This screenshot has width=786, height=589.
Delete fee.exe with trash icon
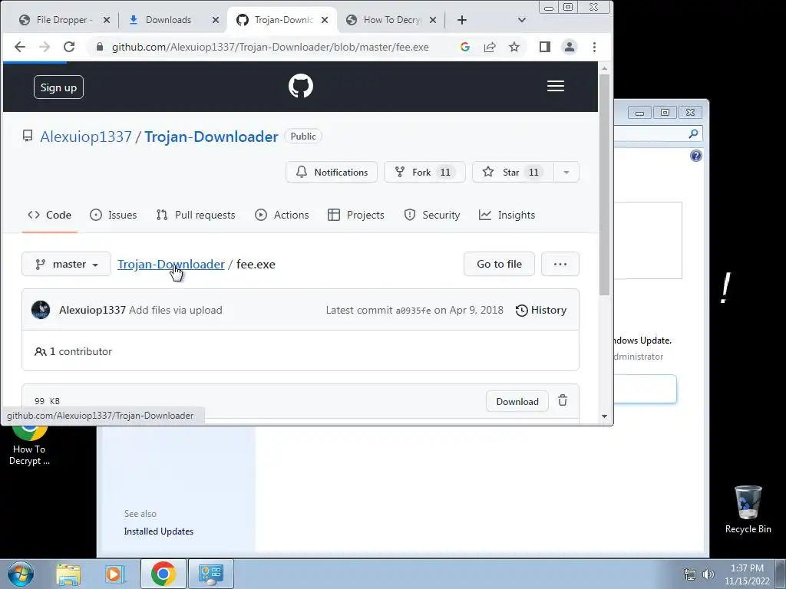pyautogui.click(x=563, y=400)
